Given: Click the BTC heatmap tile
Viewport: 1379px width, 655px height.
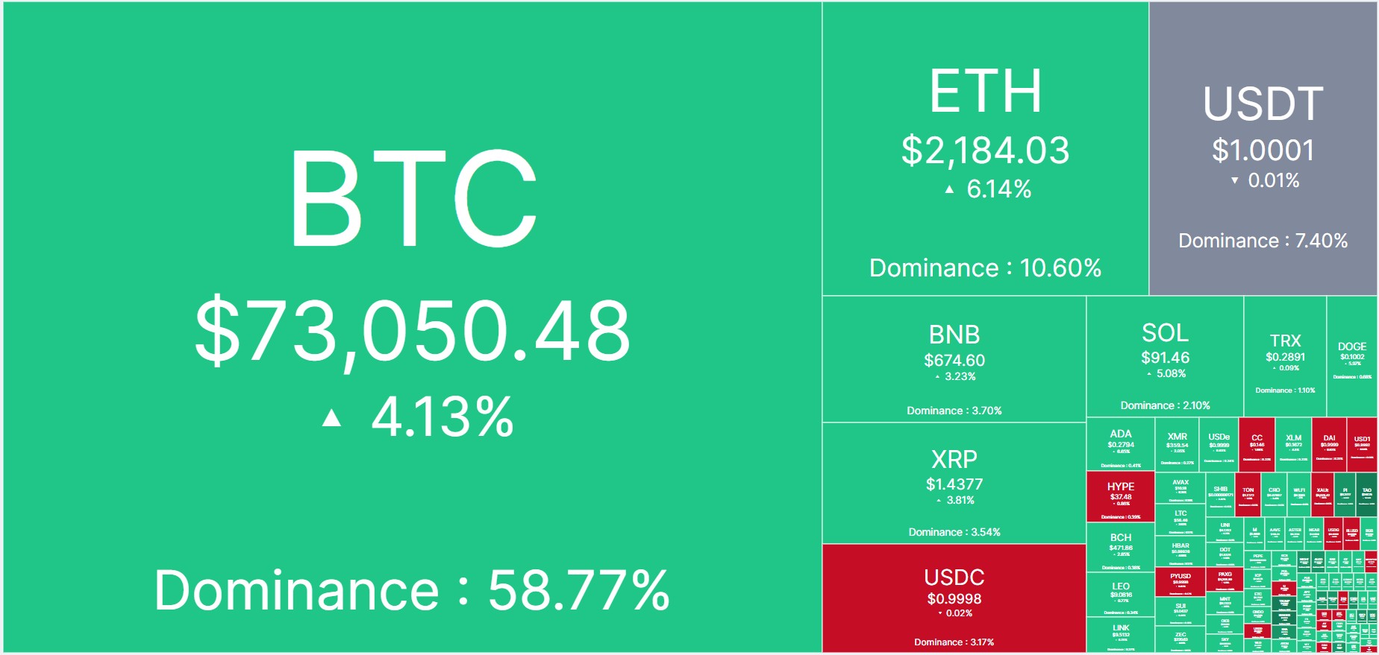Looking at the screenshot, I should point(412,328).
